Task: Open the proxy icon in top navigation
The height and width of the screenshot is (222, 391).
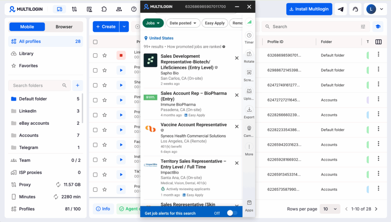Action: (74, 9)
